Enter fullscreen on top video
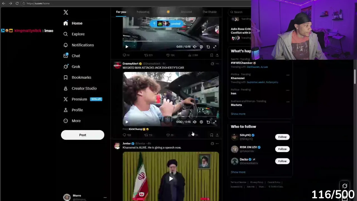Image resolution: width=357 pixels, height=201 pixels. pos(215,47)
